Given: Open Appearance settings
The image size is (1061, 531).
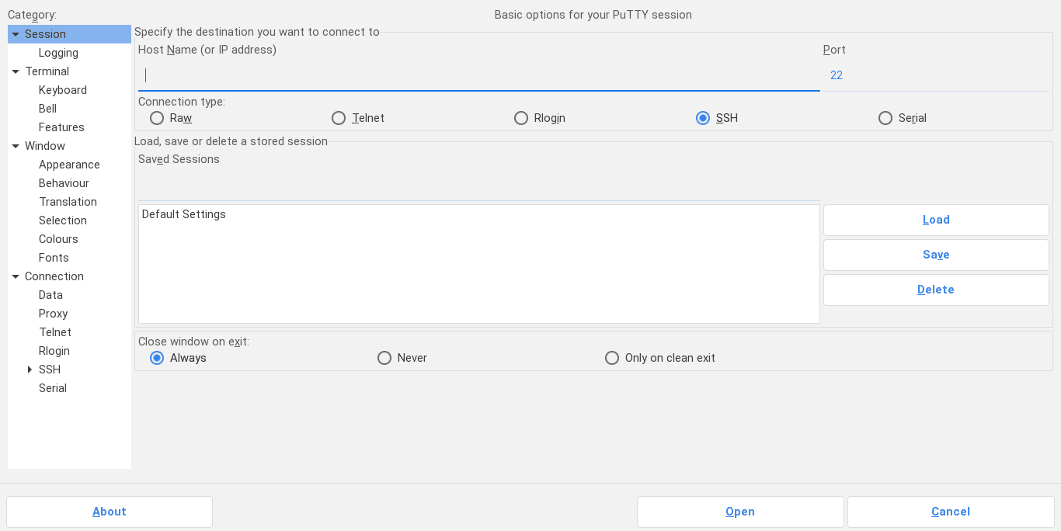Looking at the screenshot, I should coord(69,165).
